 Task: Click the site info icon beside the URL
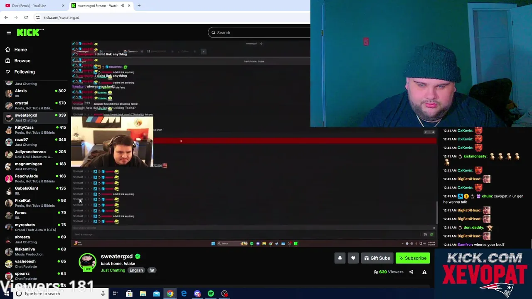[x=38, y=17]
